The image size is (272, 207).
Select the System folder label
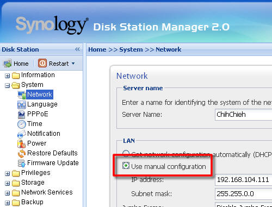pyautogui.click(x=32, y=85)
